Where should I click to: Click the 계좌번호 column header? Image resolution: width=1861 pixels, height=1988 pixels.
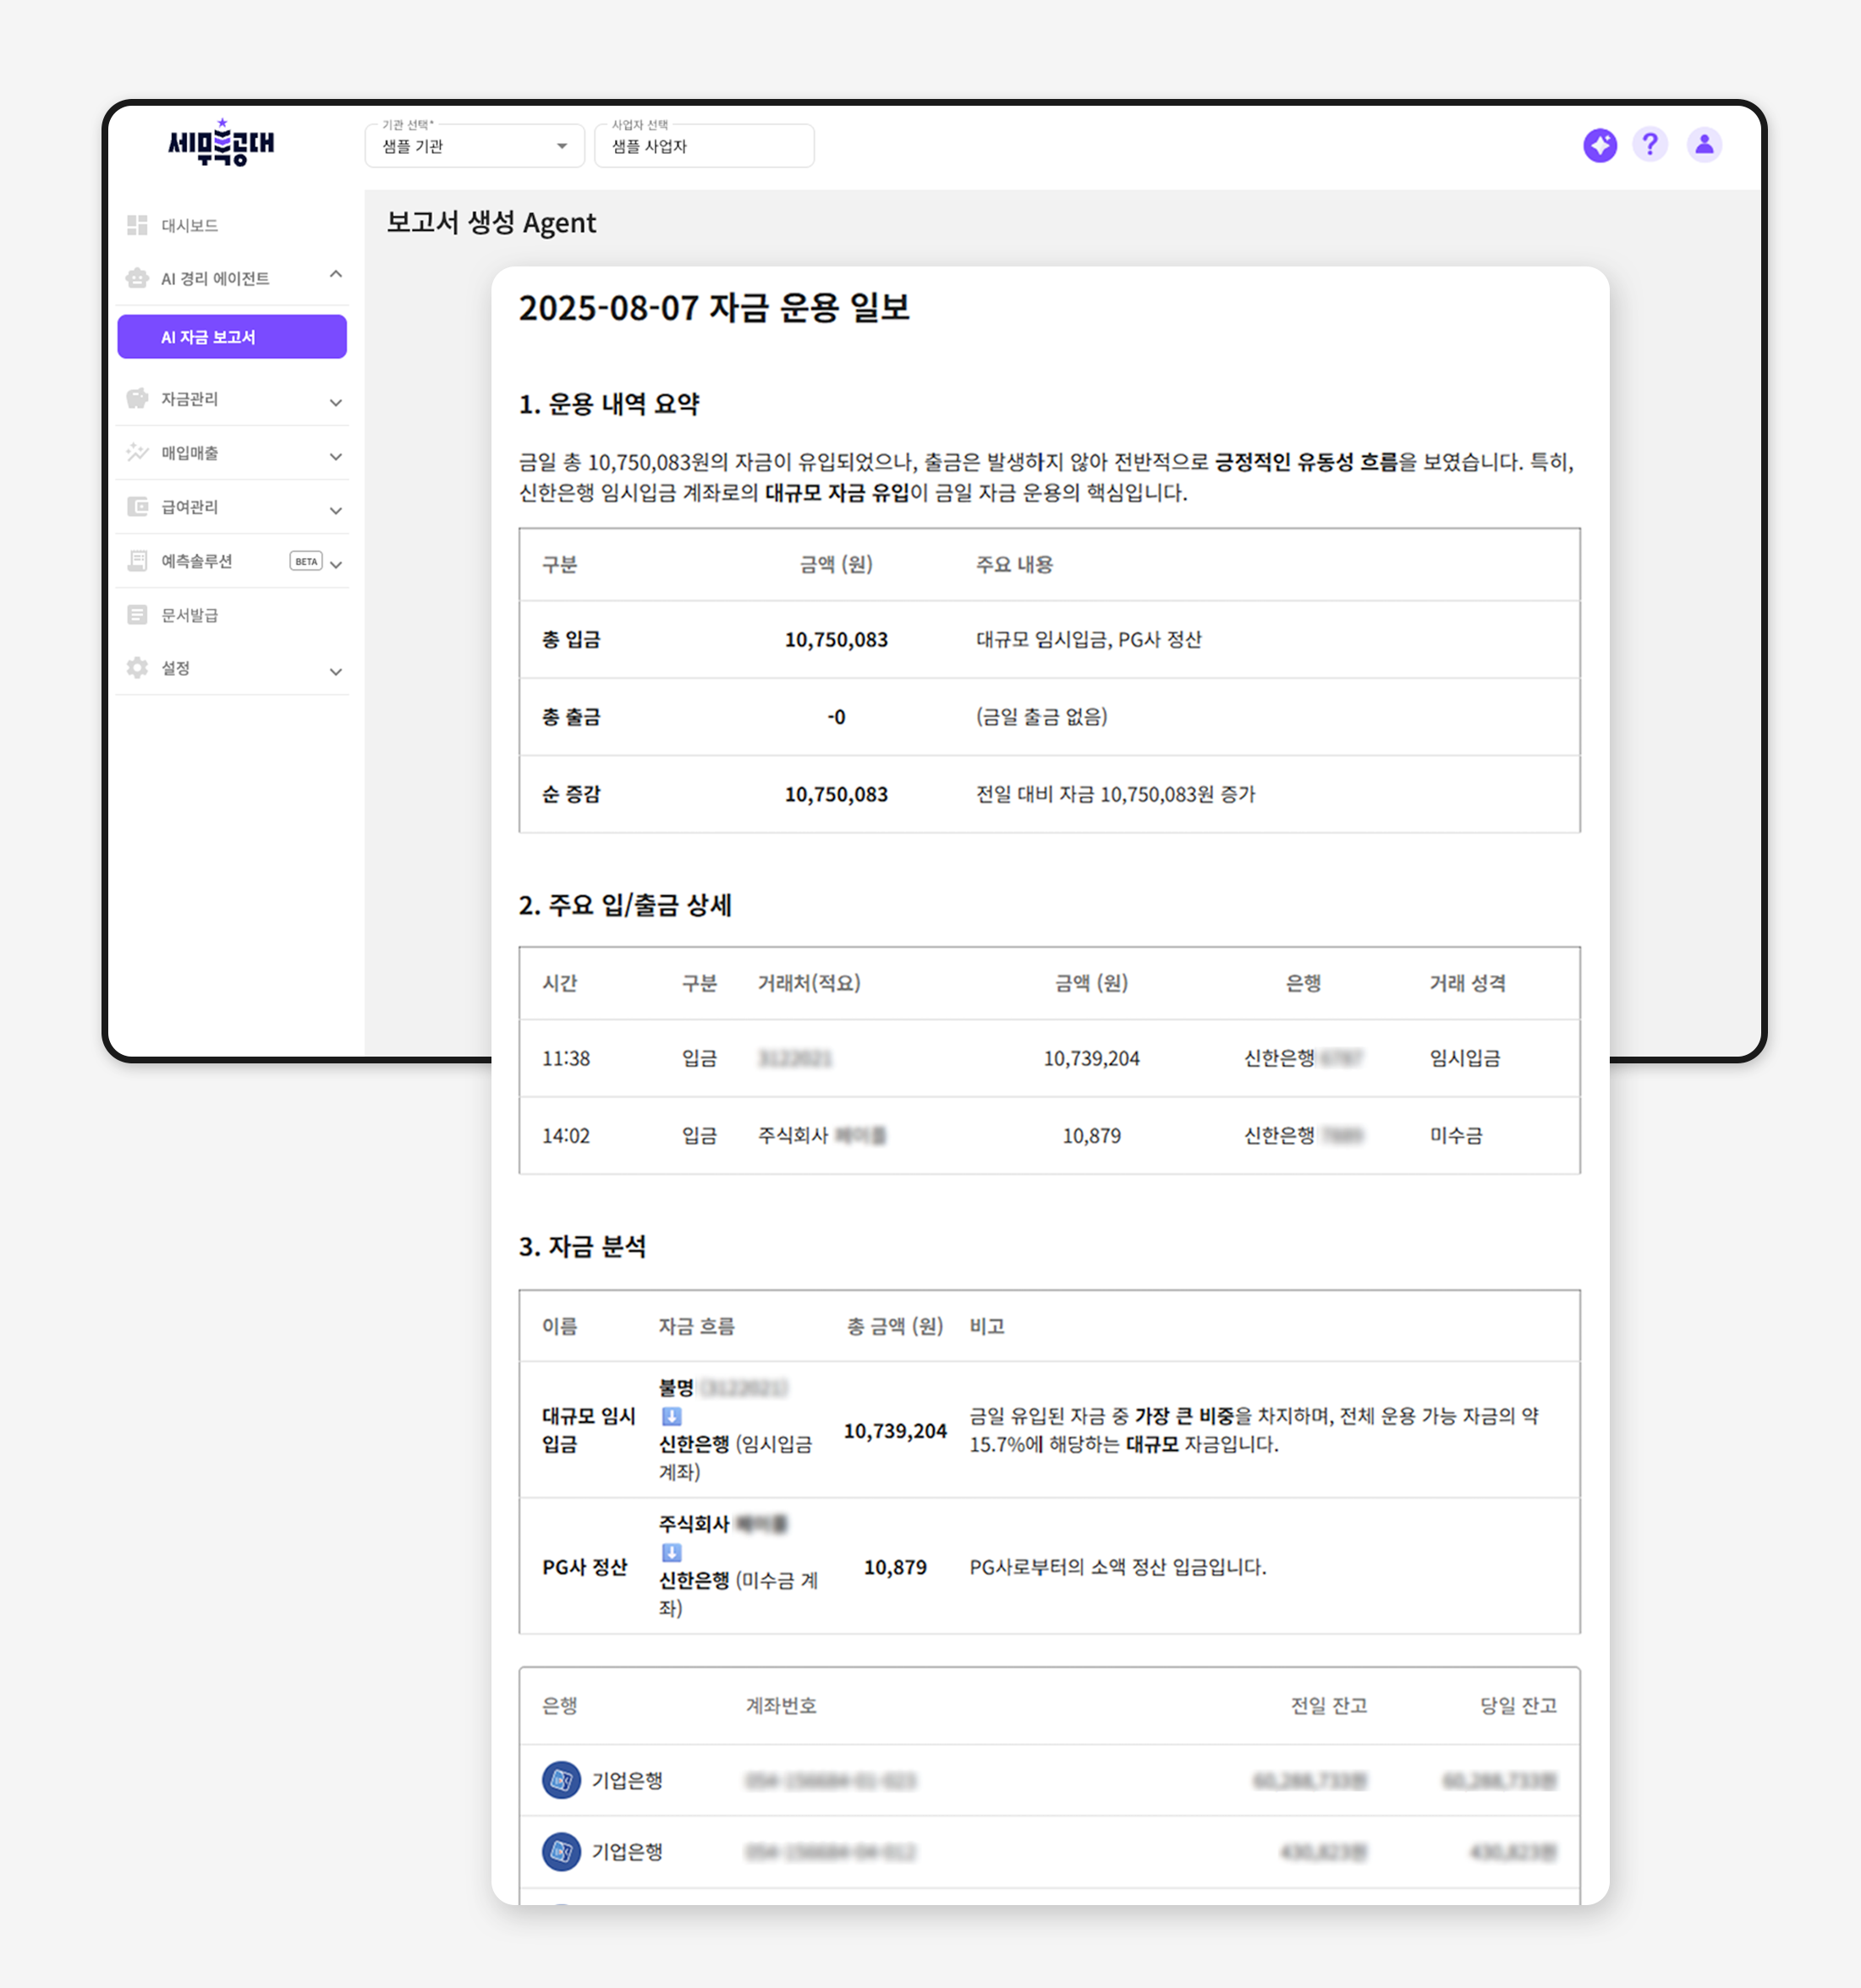pyautogui.click(x=781, y=1705)
